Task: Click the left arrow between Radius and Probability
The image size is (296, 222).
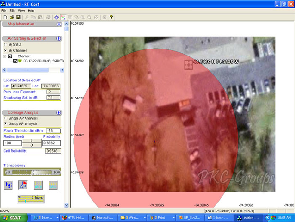Action: pos(32,141)
